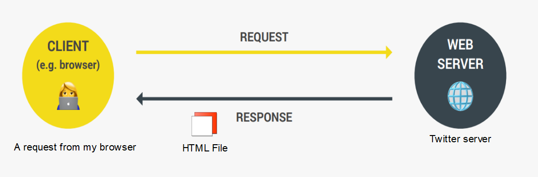Click the red and white HTML file icon

point(204,124)
